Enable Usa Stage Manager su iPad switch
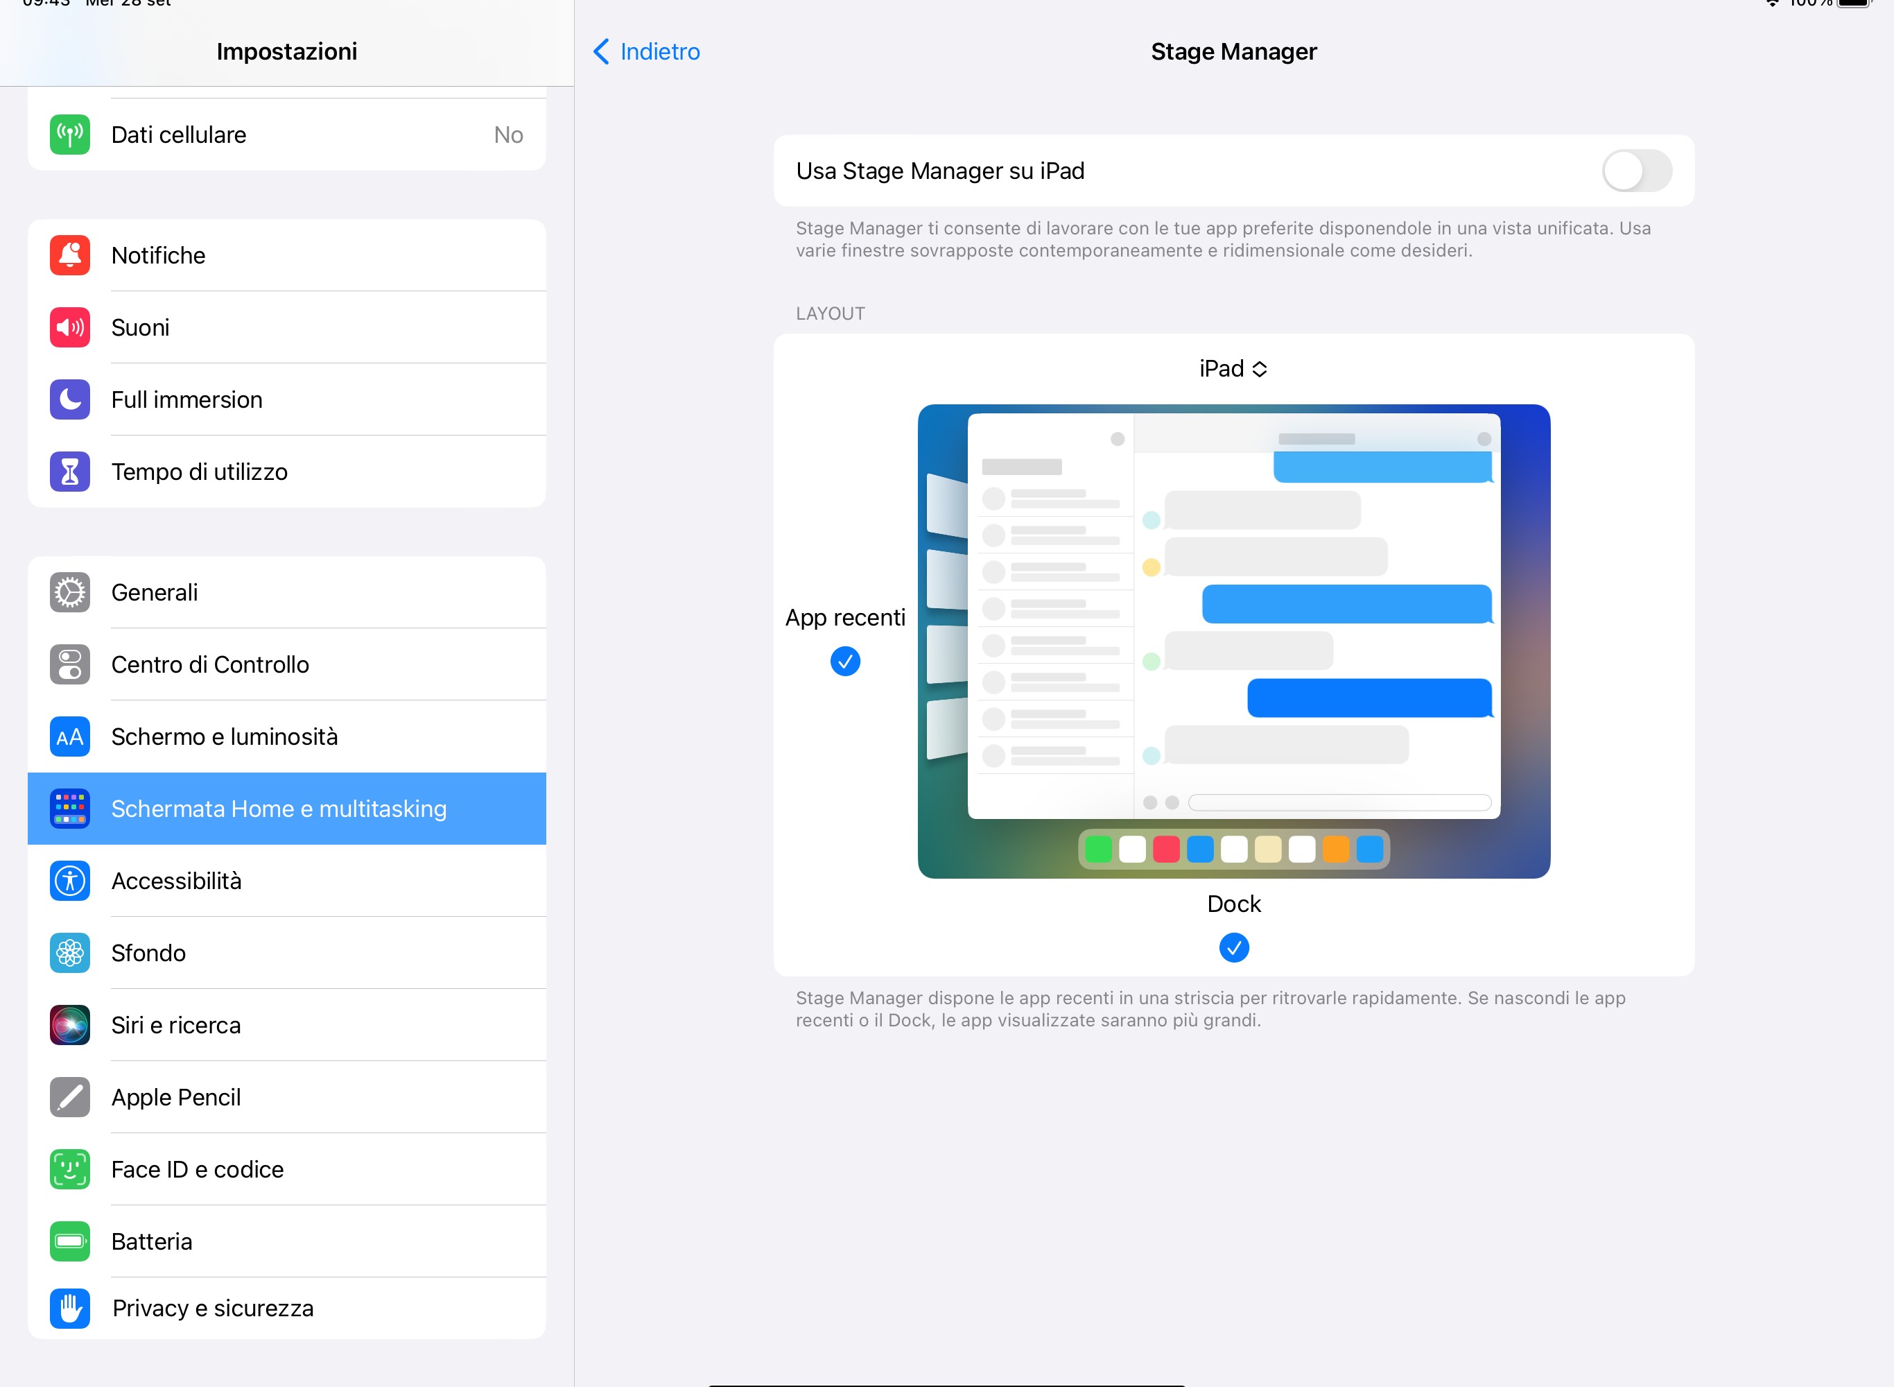This screenshot has height=1387, width=1894. pyautogui.click(x=1636, y=171)
